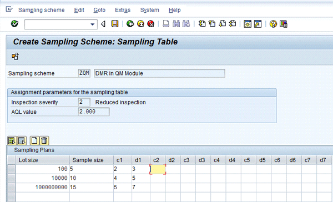Click the Customize Local Layout icon

click(x=283, y=24)
